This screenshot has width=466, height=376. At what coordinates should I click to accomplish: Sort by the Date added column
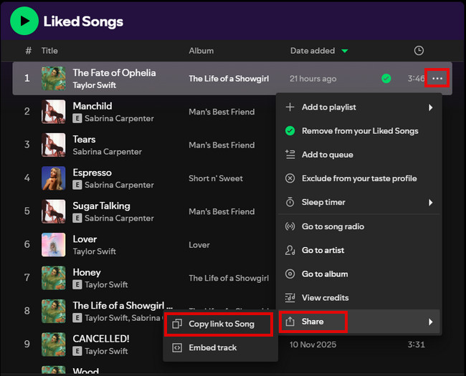click(x=319, y=51)
